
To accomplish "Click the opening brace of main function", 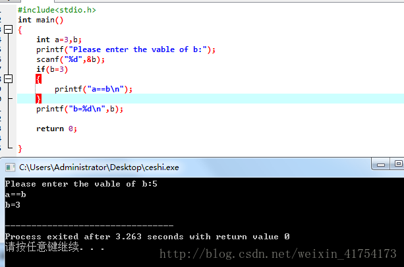I will 20,30.
